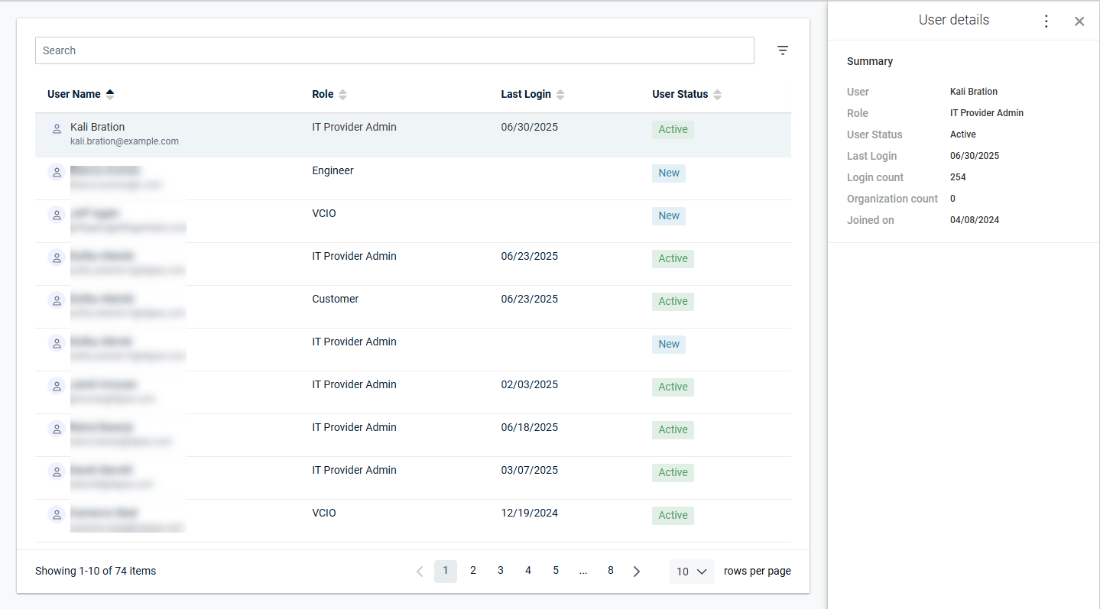Open the filter icon beside search
This screenshot has width=1100, height=609.
(x=782, y=50)
